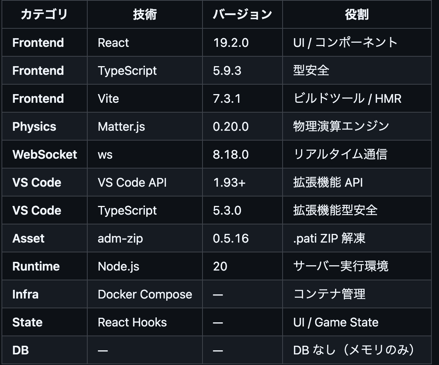Viewport: 439px width, 365px height.
Task: Click the Vite technology cell
Action: tap(108, 99)
